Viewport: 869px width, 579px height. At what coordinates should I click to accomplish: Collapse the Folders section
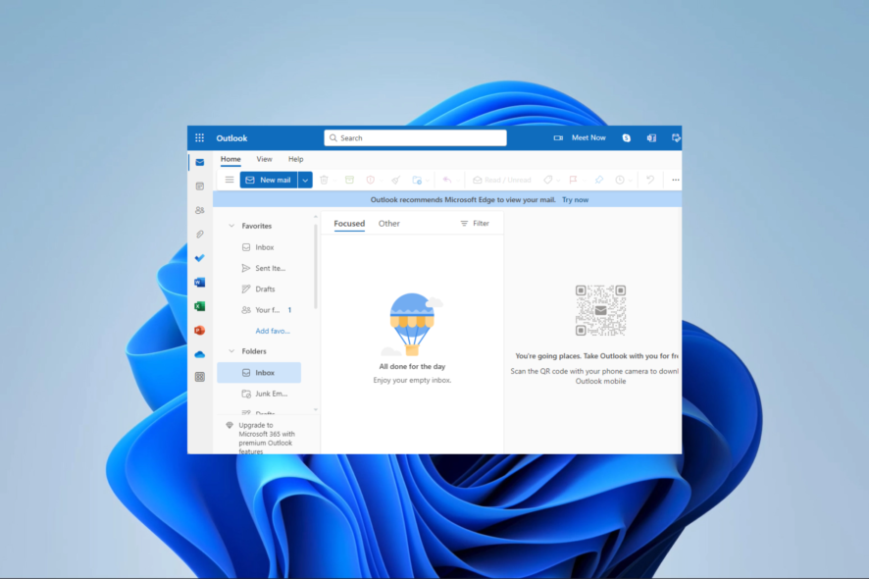point(230,350)
